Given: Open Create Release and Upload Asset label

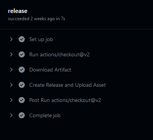Looking at the screenshot, I should point(67,85).
